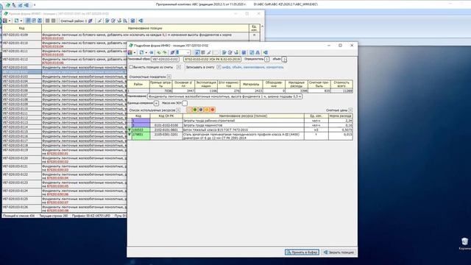Click the 'Единица измерения' unit box
This screenshot has width=471, height=265.
tap(156, 103)
